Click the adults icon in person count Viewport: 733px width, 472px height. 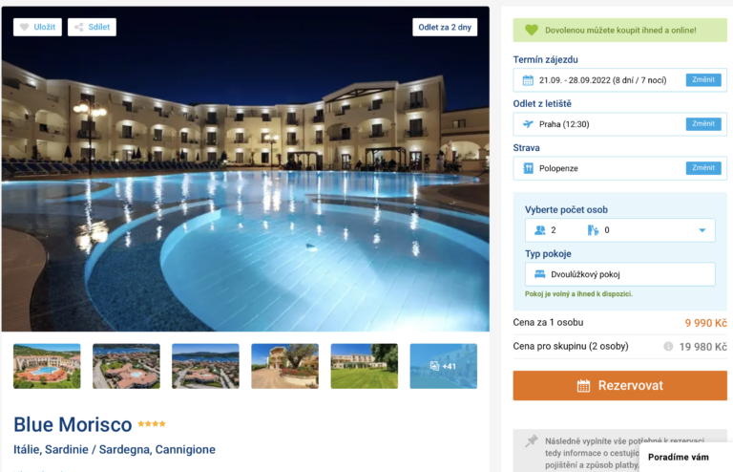pyautogui.click(x=540, y=230)
